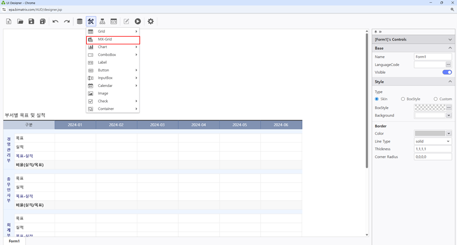457x245 pixels.
Task: Select the Custom style type radio
Action: (x=435, y=99)
